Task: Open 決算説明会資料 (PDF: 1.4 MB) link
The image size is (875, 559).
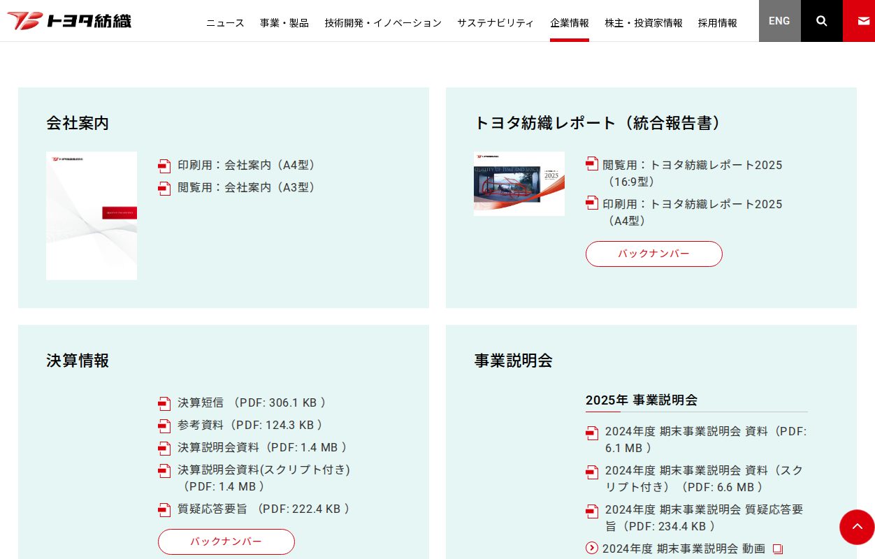Action: click(263, 448)
